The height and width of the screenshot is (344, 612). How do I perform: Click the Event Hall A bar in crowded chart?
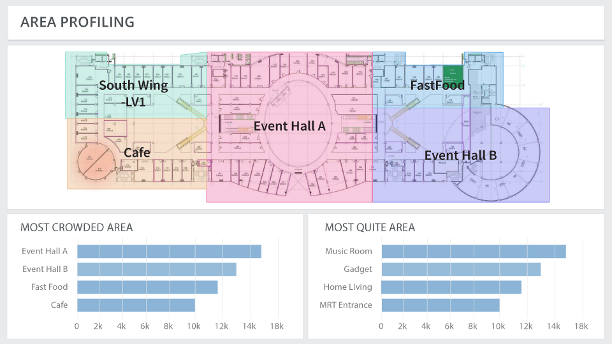[x=169, y=252]
